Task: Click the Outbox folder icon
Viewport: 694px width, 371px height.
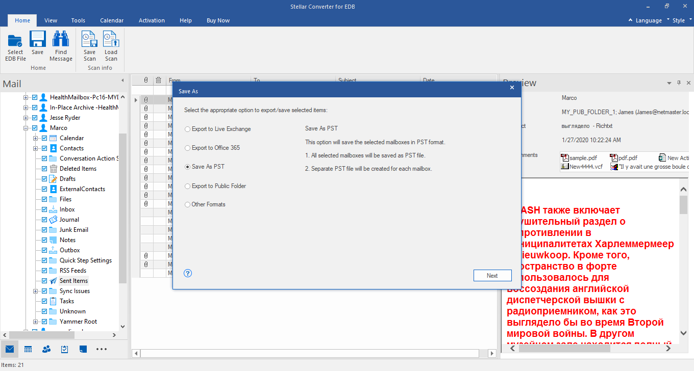Action: click(x=53, y=250)
